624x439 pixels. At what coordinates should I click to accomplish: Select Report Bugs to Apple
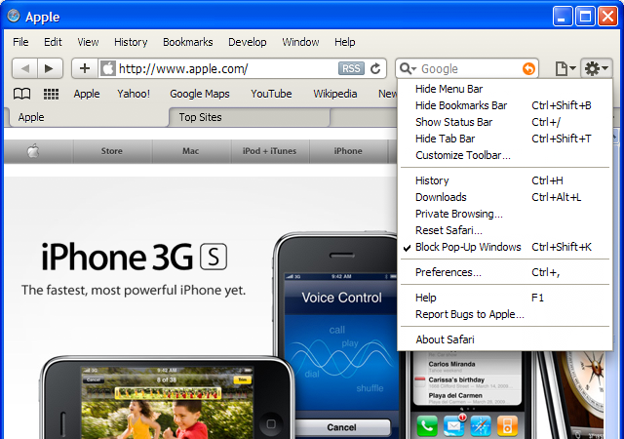click(x=505, y=314)
